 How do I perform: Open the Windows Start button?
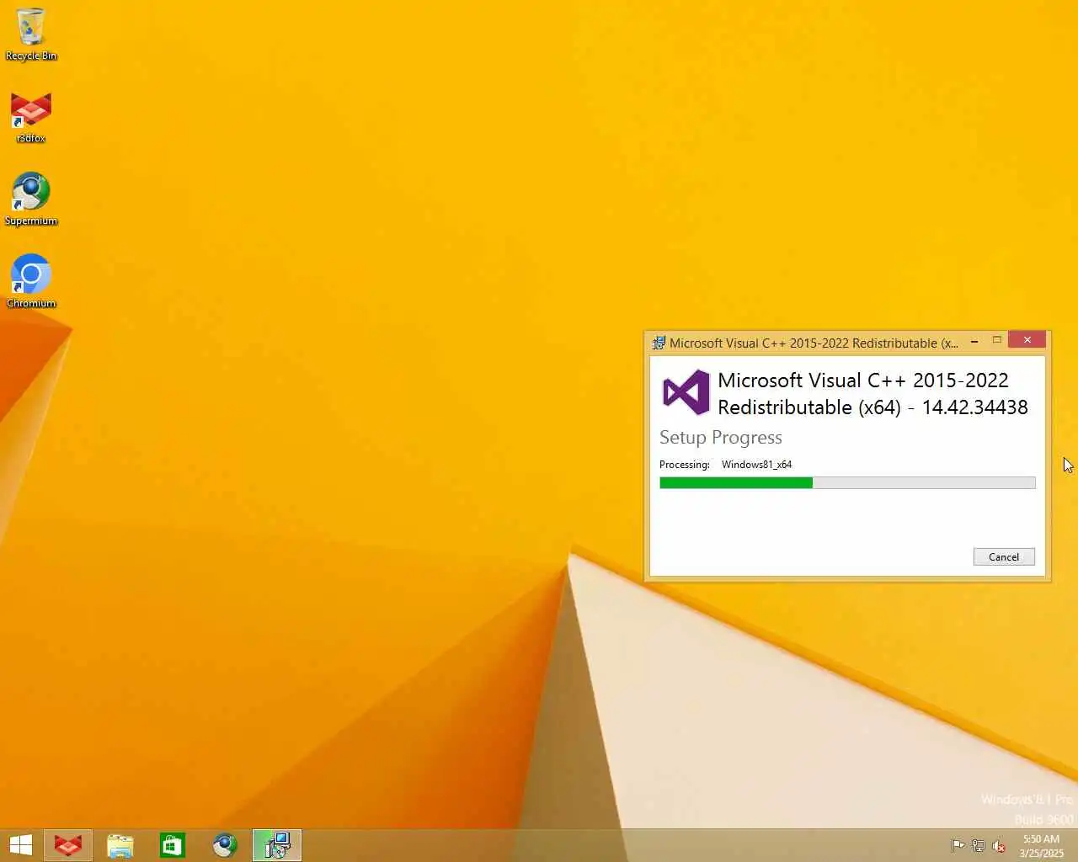[21, 845]
